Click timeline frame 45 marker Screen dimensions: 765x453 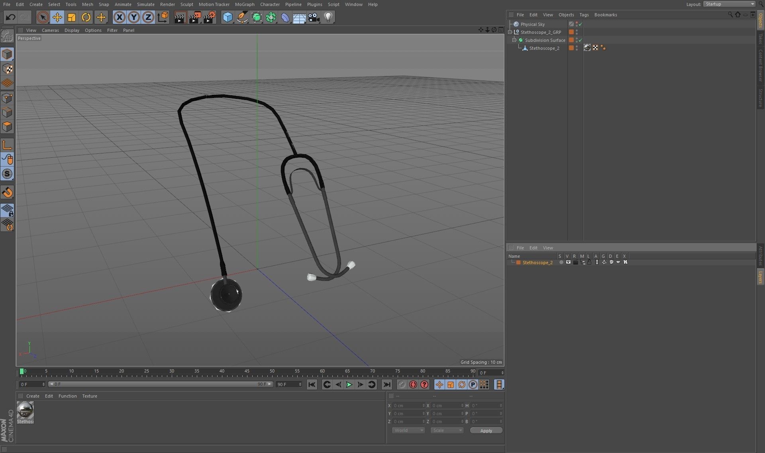click(x=247, y=371)
